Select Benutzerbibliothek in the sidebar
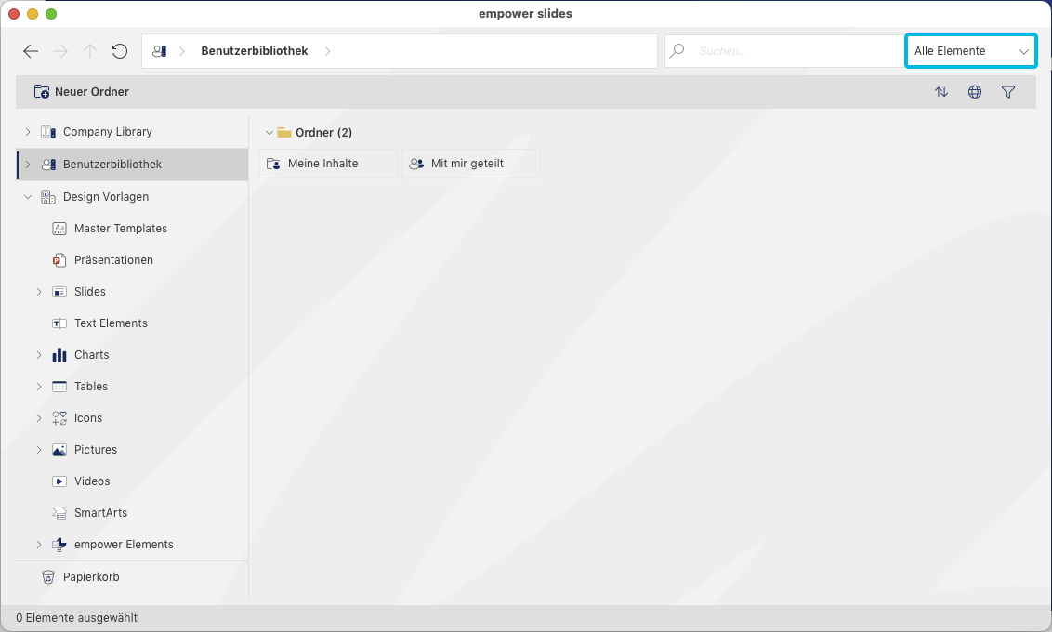This screenshot has width=1052, height=632. 132,165
